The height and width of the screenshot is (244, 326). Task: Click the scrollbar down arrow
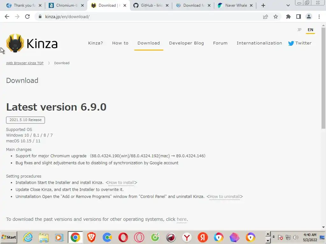click(x=323, y=227)
